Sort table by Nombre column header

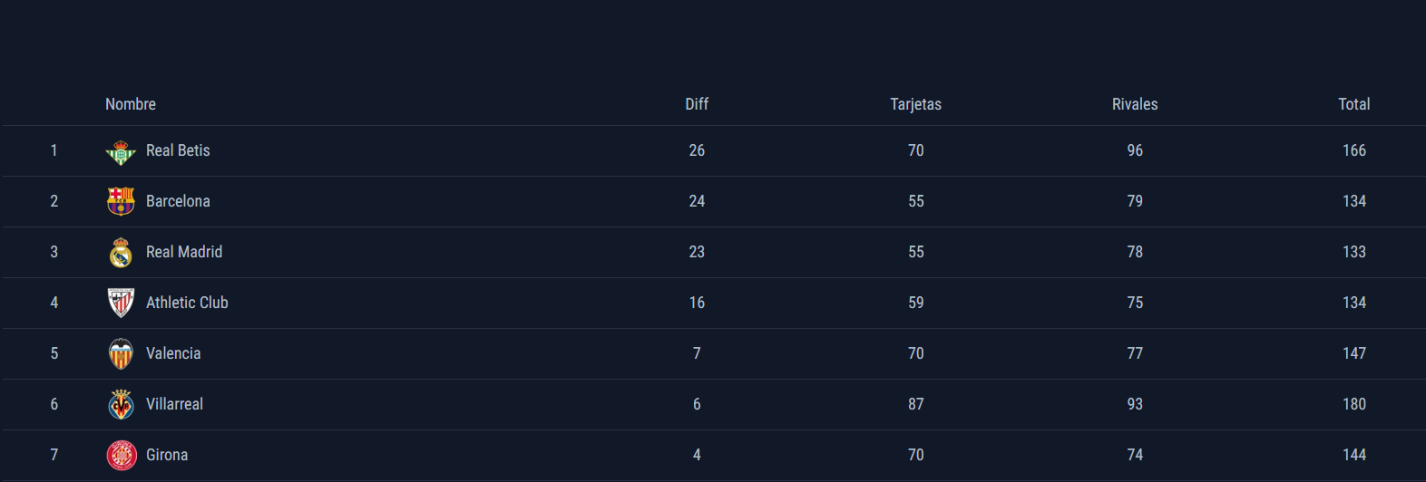pyautogui.click(x=131, y=104)
